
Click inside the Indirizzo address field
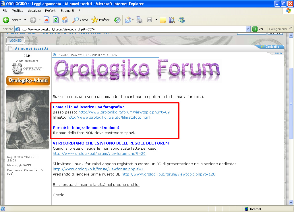click(x=132, y=29)
